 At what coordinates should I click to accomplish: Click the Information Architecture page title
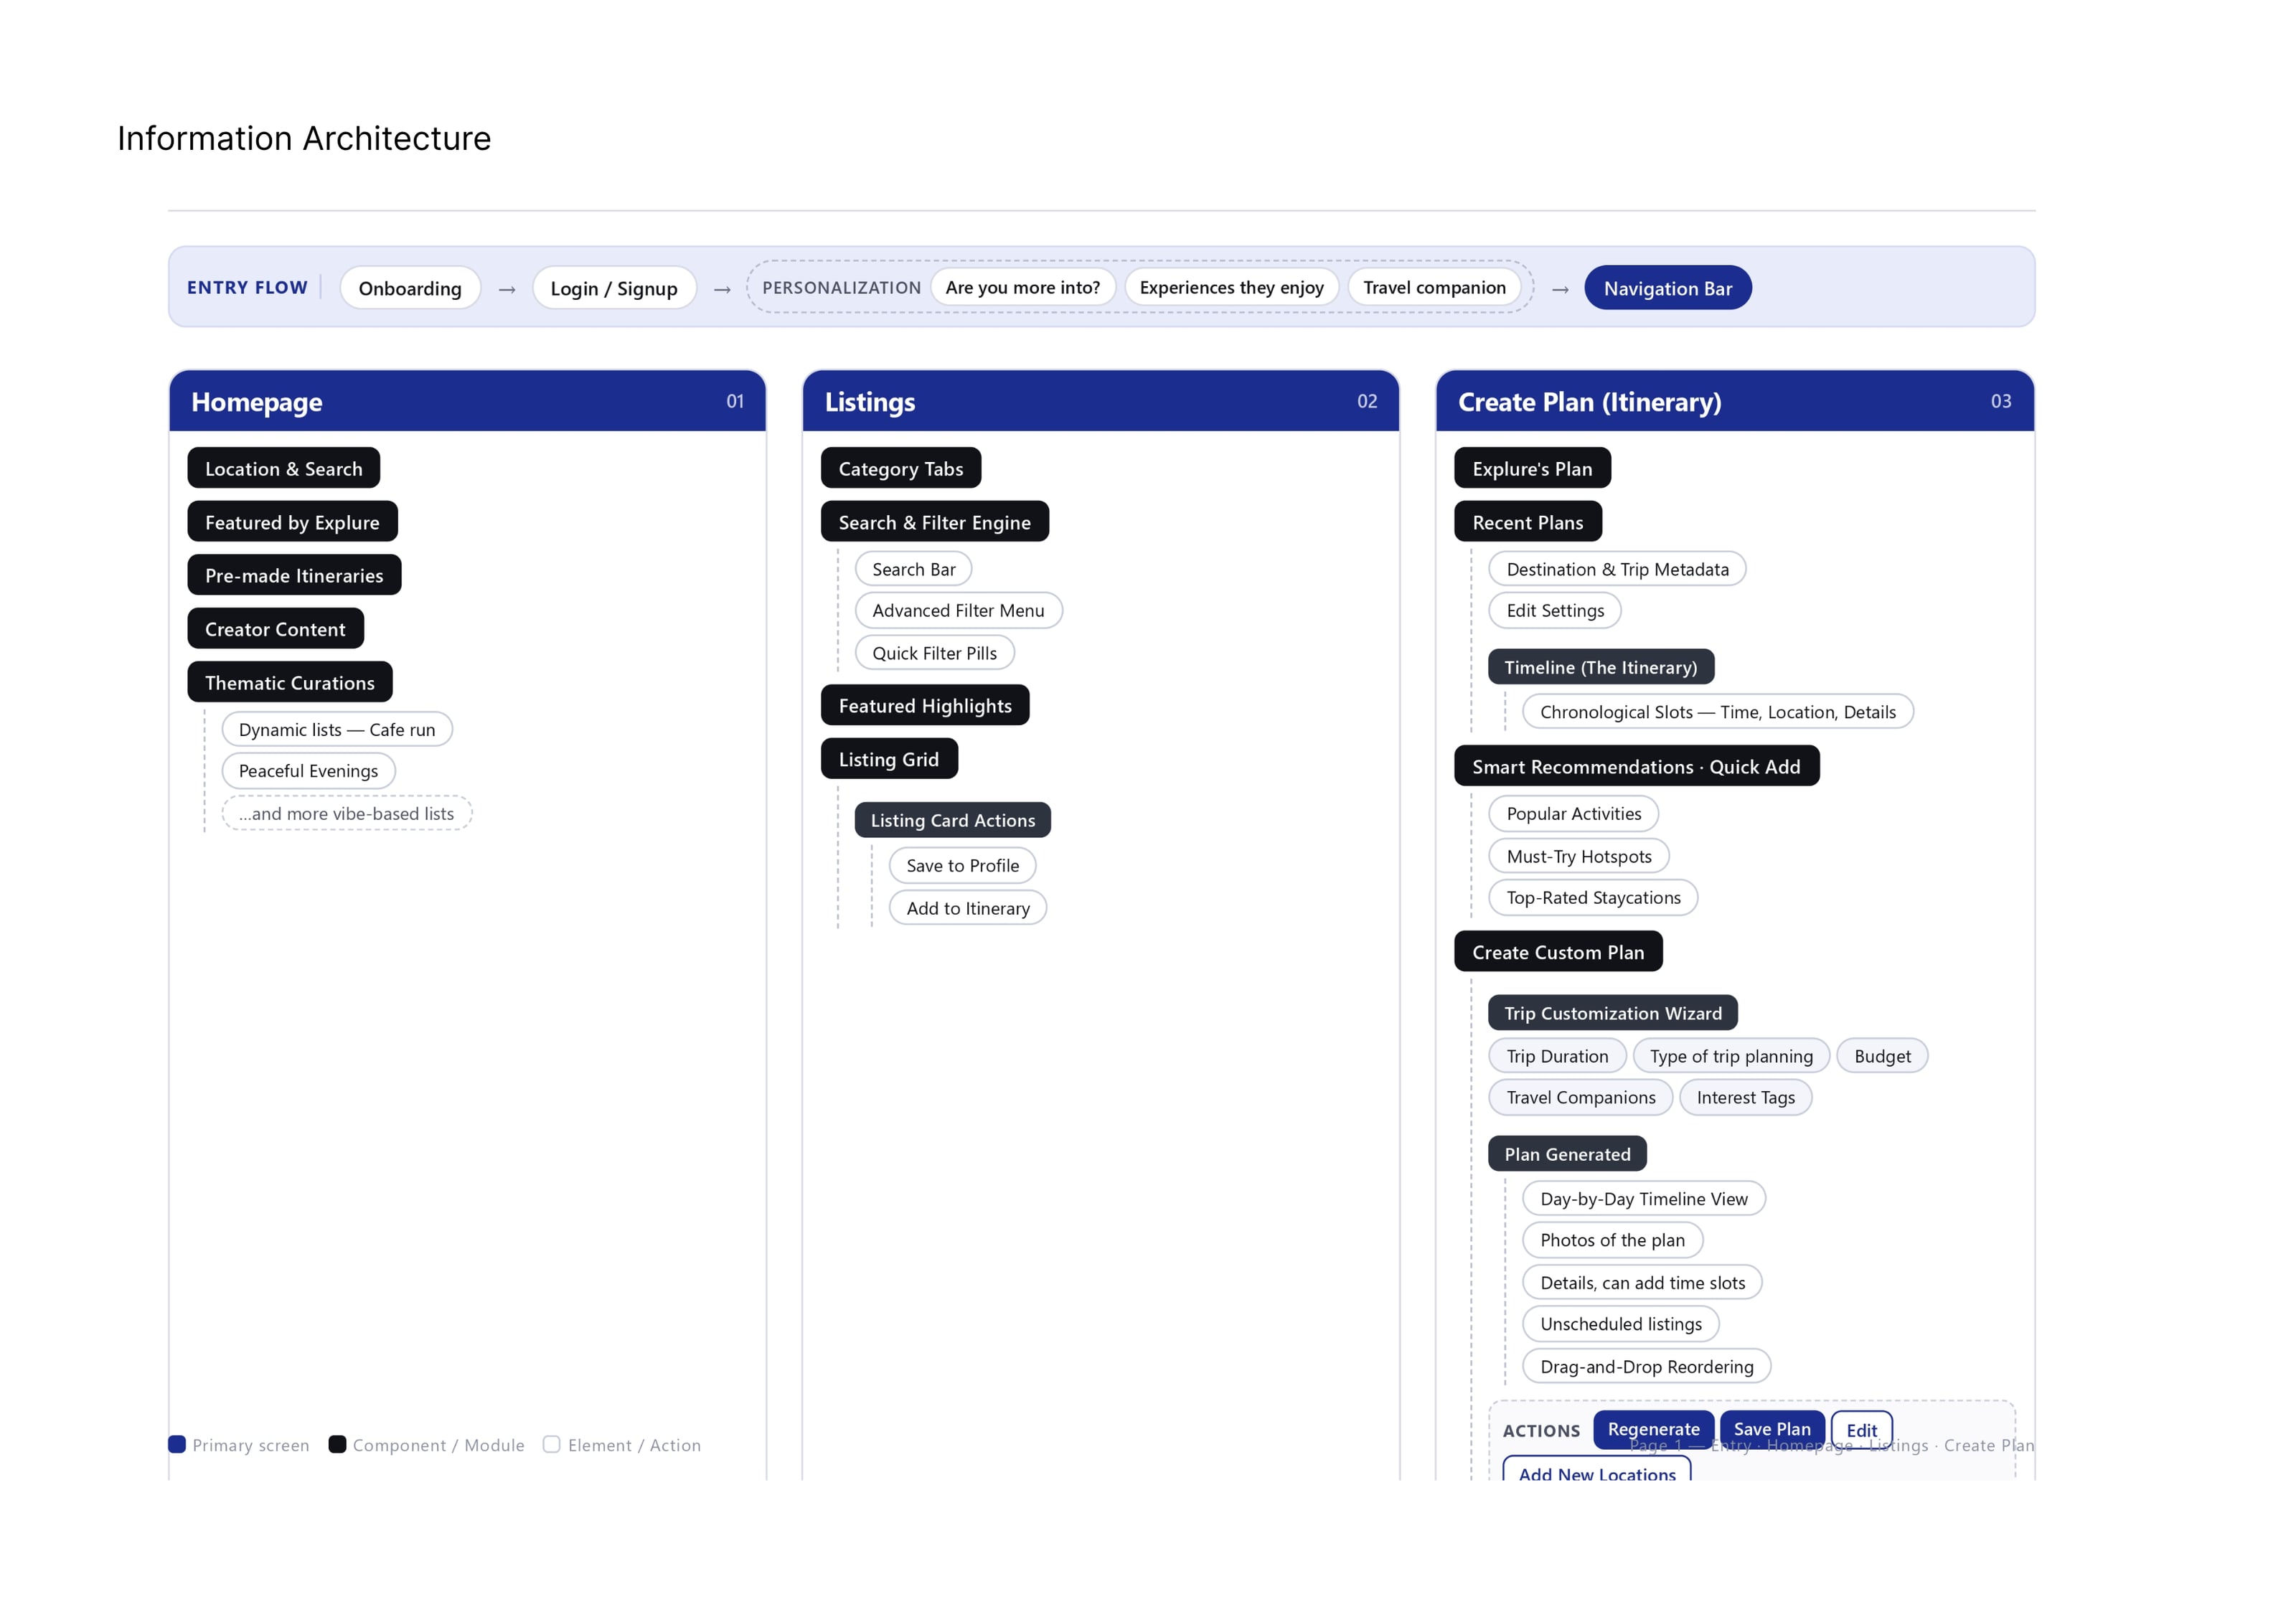tap(304, 138)
